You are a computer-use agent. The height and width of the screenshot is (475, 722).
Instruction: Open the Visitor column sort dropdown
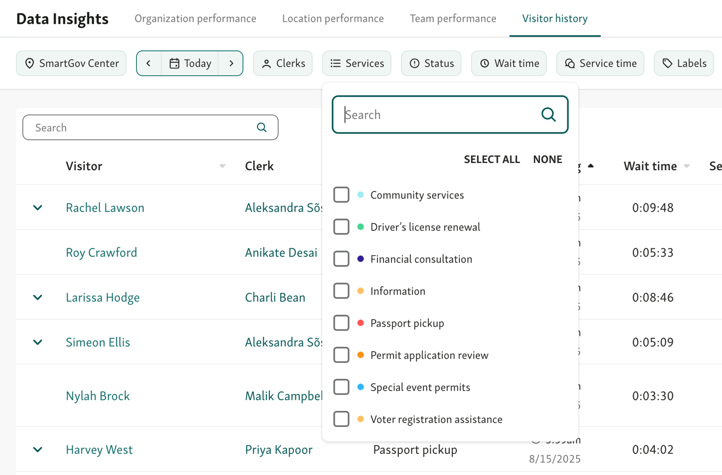(222, 166)
